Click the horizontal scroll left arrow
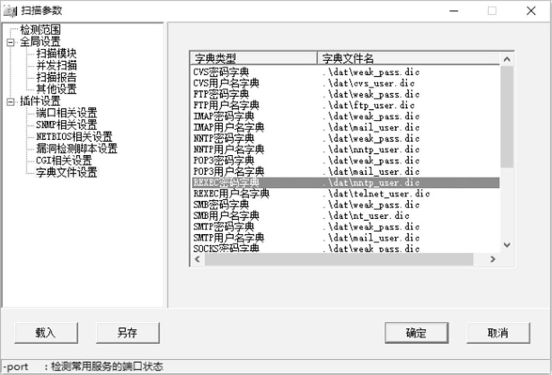The image size is (552, 375). pyautogui.click(x=198, y=259)
